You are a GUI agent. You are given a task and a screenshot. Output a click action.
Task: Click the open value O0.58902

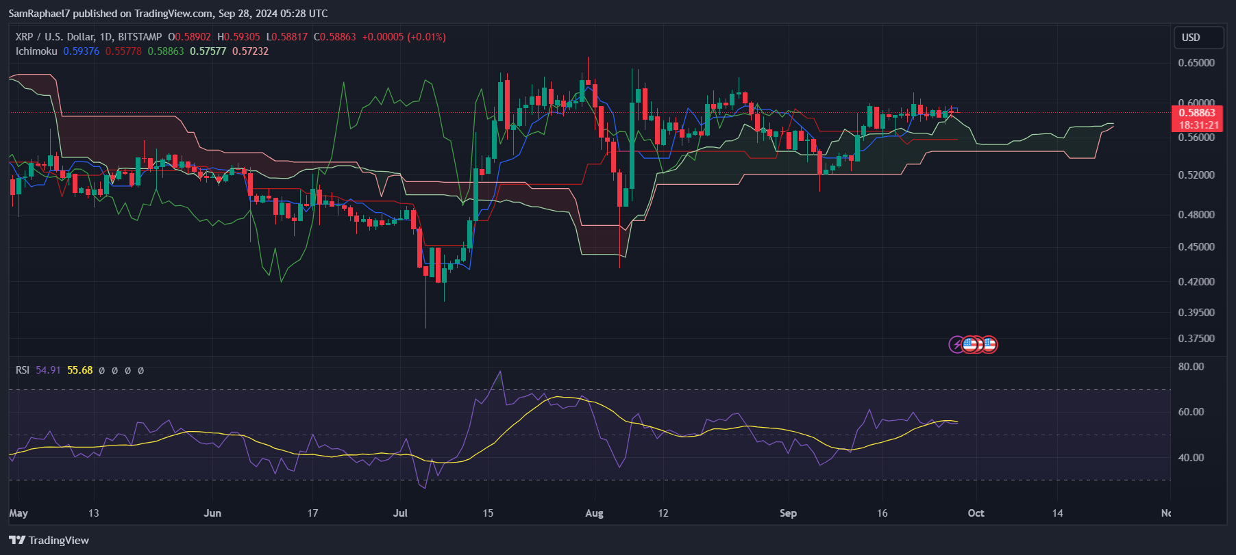pyautogui.click(x=190, y=37)
